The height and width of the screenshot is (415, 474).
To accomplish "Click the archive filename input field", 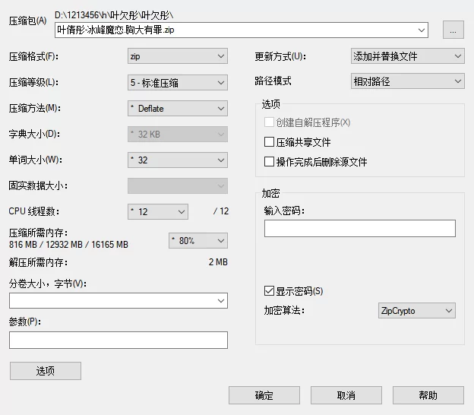I will [x=242, y=30].
